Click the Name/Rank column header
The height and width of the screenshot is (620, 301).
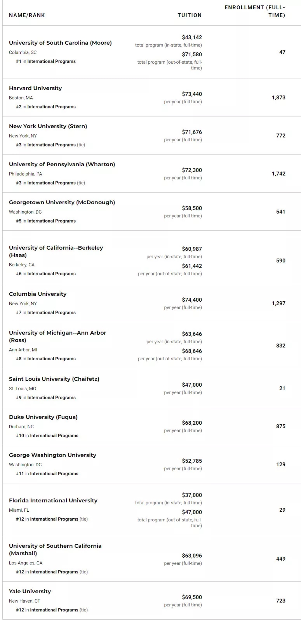coord(27,15)
